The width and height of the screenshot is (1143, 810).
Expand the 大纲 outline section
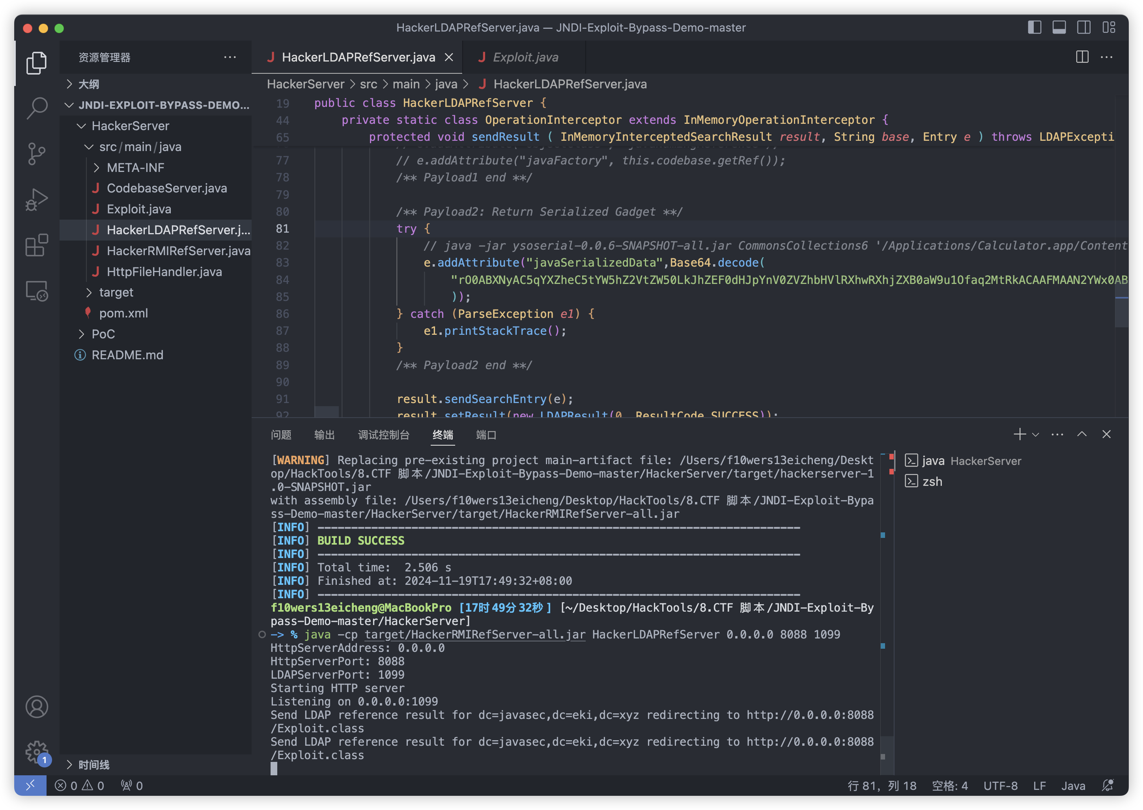tap(155, 84)
